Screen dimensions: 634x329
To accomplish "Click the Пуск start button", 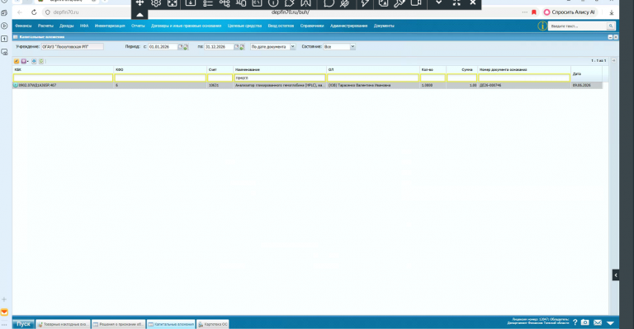I will point(23,324).
